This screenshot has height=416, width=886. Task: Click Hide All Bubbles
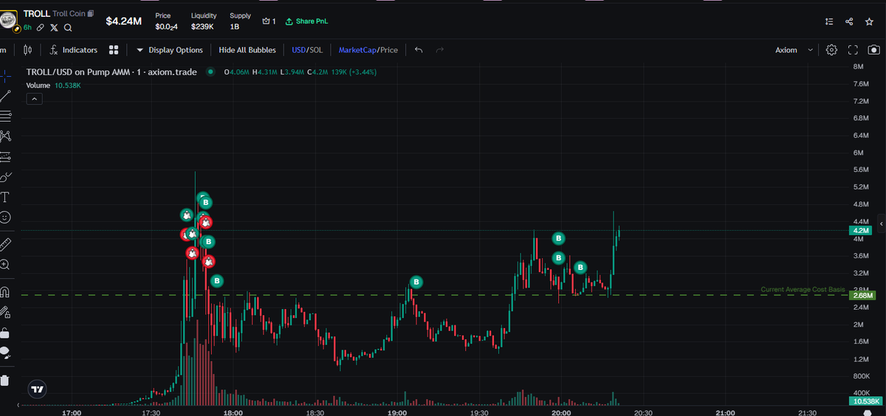click(247, 50)
